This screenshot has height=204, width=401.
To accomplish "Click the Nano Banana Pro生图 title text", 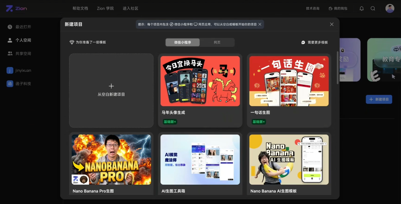I will 93,191.
